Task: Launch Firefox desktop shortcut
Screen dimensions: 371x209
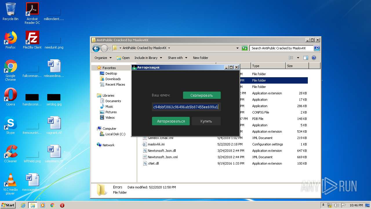Action: coord(10,40)
